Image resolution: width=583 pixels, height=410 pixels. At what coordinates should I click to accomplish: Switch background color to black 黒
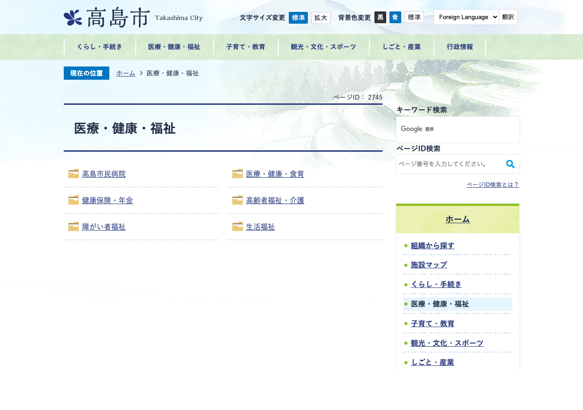point(380,18)
